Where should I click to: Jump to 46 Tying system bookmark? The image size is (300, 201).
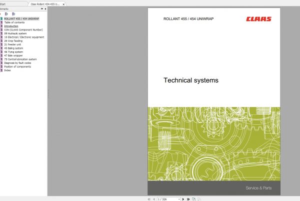click(x=13, y=52)
